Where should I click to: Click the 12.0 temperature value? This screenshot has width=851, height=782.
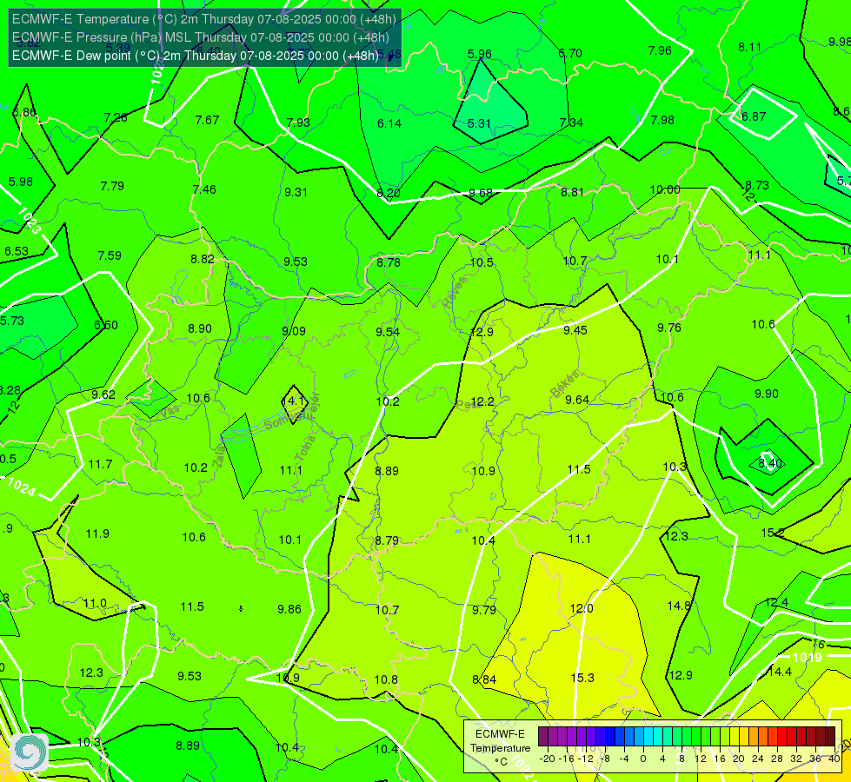582,608
